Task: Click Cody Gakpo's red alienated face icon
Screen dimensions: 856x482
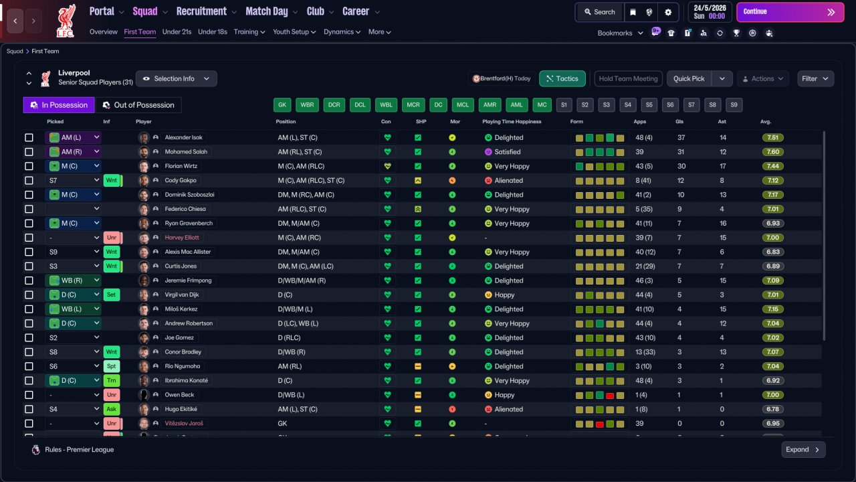Action: click(488, 181)
